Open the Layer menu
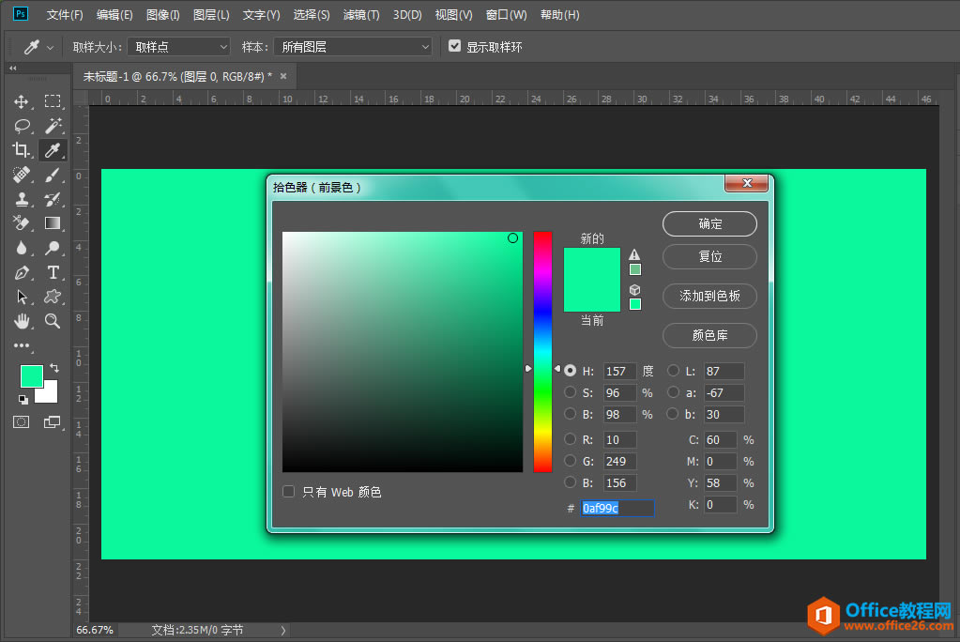The width and height of the screenshot is (960, 642). click(211, 15)
